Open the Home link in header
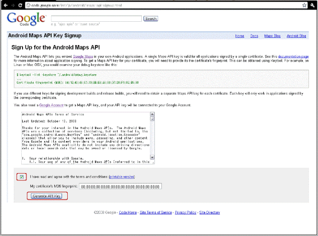The image size is (318, 236). coord(239,36)
